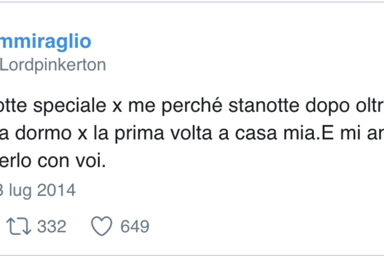Click the word 'casa' in the tweet
The height and width of the screenshot is (256, 384).
coord(256,133)
